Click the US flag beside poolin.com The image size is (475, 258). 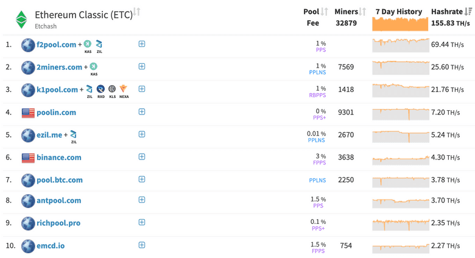[x=28, y=113]
